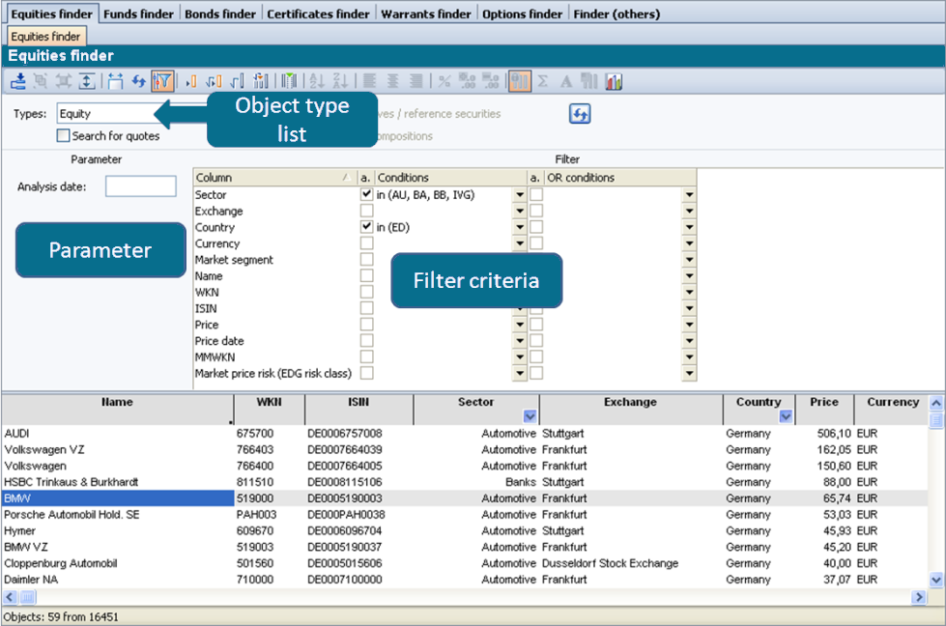Click the blue refresh button beside Types
946x626 pixels.
pos(580,114)
